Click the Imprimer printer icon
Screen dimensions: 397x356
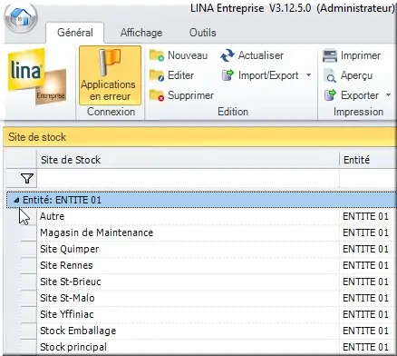[330, 55]
